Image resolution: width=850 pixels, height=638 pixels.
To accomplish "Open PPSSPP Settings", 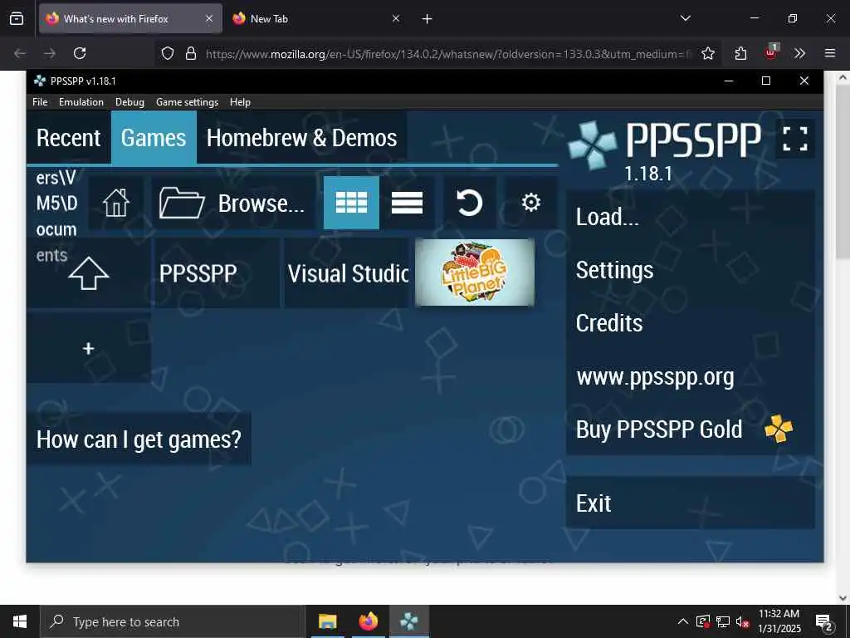I will pos(690,270).
